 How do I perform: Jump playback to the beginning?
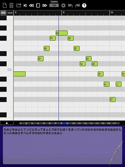click(x=25, y=5)
